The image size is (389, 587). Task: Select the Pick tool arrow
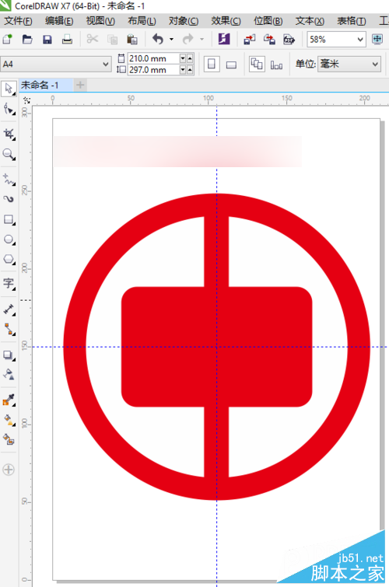9,89
